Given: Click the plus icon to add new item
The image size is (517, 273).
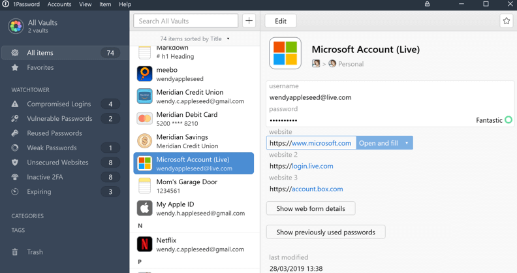Looking at the screenshot, I should (x=249, y=21).
